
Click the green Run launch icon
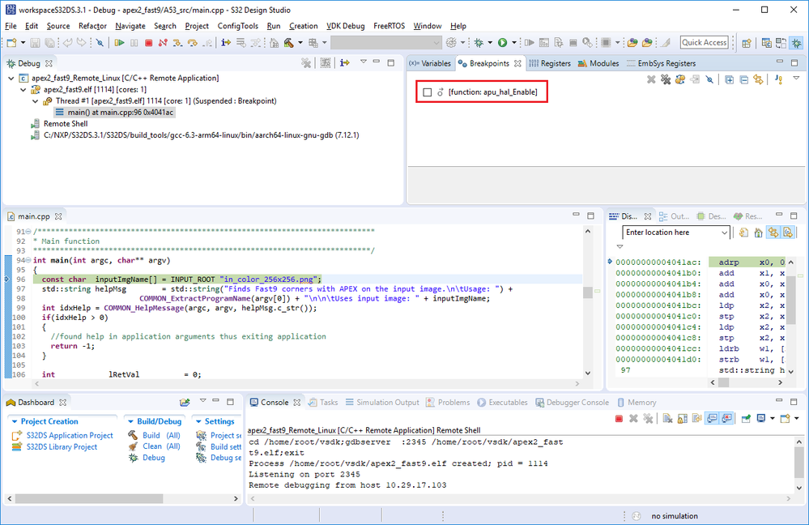503,43
